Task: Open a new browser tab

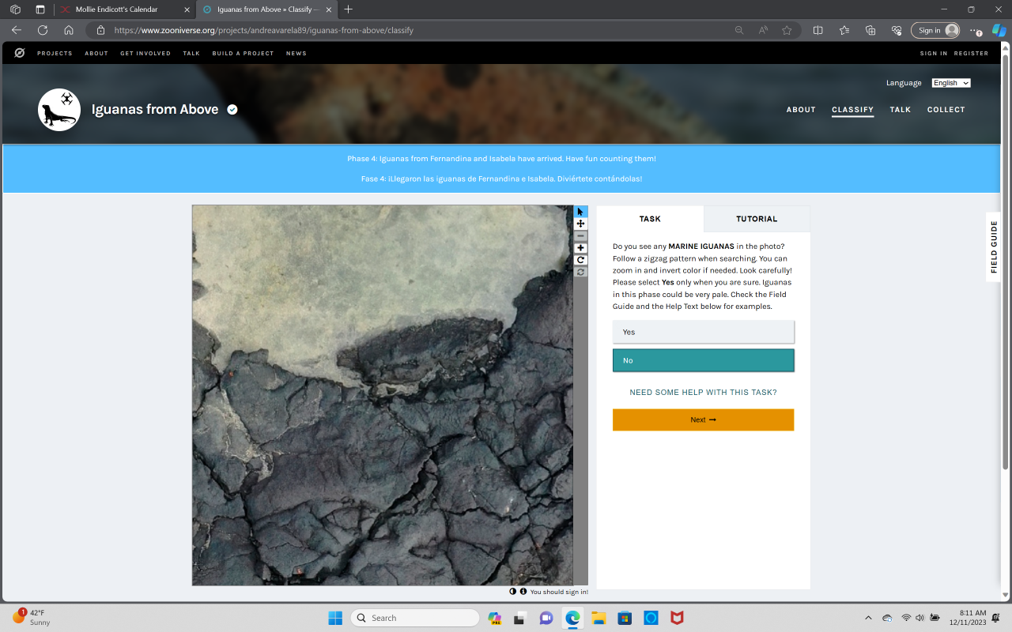Action: coord(349,9)
